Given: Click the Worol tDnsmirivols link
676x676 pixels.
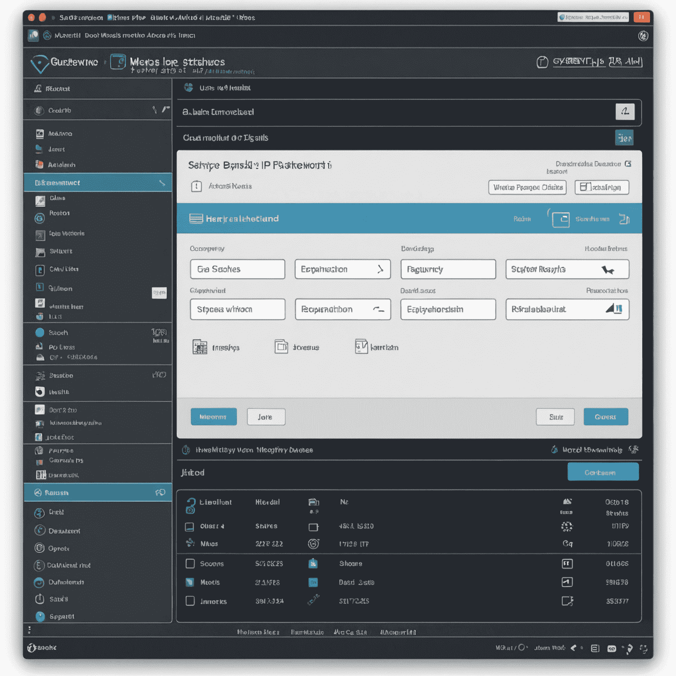Looking at the screenshot, I should pyautogui.click(x=592, y=450).
